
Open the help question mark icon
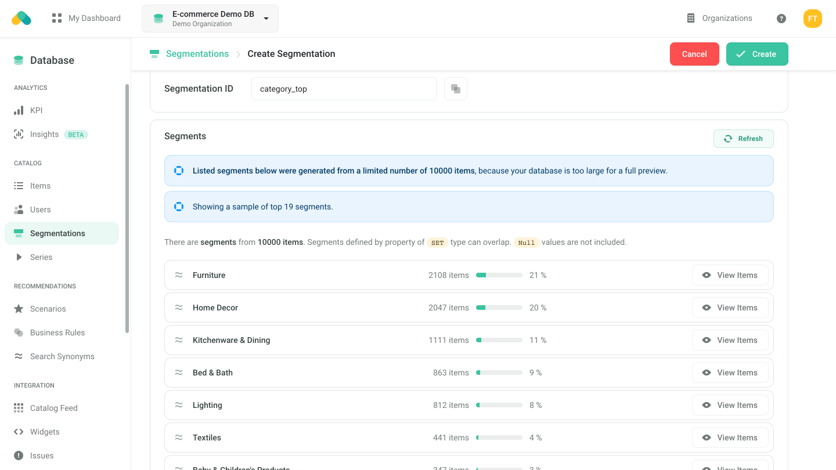point(781,19)
